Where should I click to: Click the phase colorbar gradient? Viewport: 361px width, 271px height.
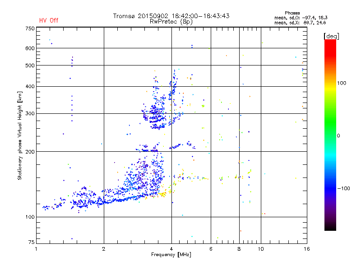point(330,135)
